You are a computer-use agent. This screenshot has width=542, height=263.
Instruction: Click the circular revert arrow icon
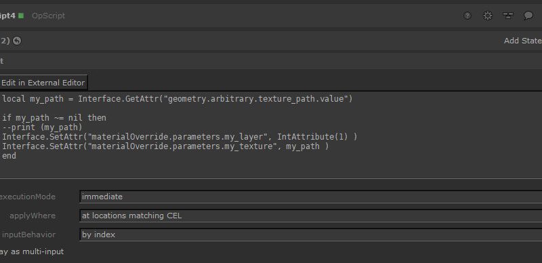tap(17, 41)
